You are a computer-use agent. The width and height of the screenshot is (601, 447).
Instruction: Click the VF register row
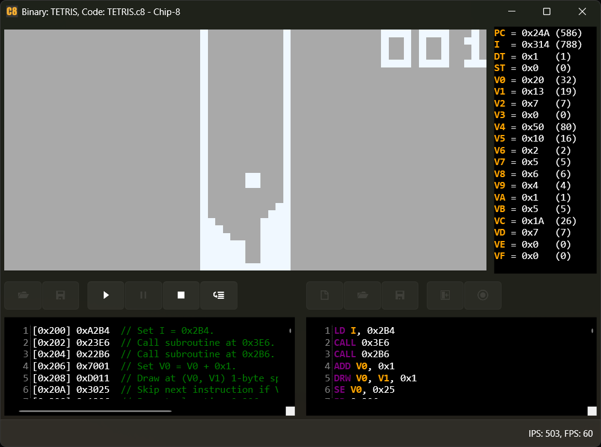533,256
